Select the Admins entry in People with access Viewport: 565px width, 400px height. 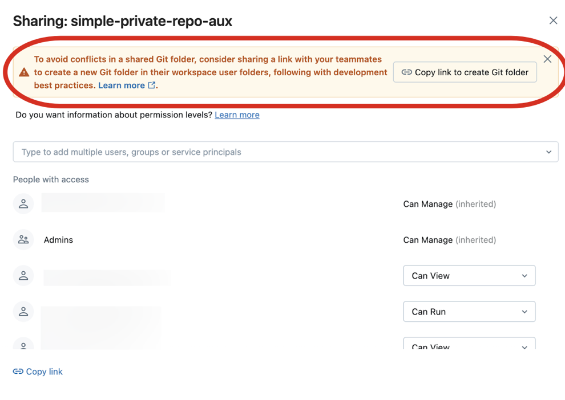58,239
